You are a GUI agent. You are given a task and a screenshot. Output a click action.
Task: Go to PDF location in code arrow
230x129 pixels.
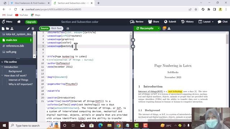133,47
